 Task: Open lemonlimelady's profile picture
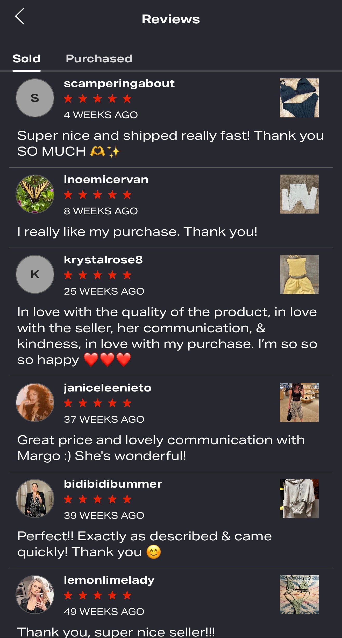(35, 595)
